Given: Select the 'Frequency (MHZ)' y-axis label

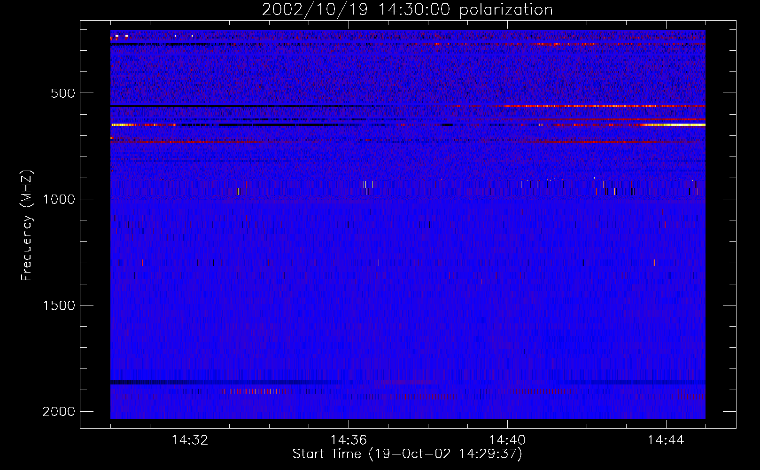Looking at the screenshot, I should click(27, 226).
